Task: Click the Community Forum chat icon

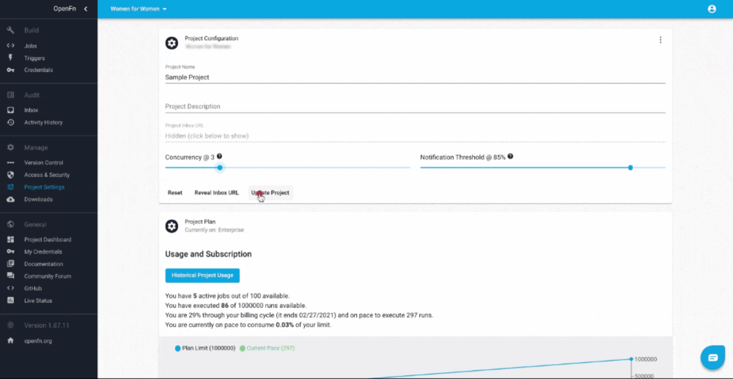Action: click(10, 276)
